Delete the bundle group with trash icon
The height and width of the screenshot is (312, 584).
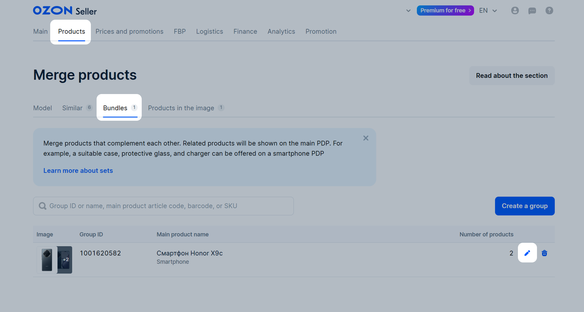coord(544,253)
